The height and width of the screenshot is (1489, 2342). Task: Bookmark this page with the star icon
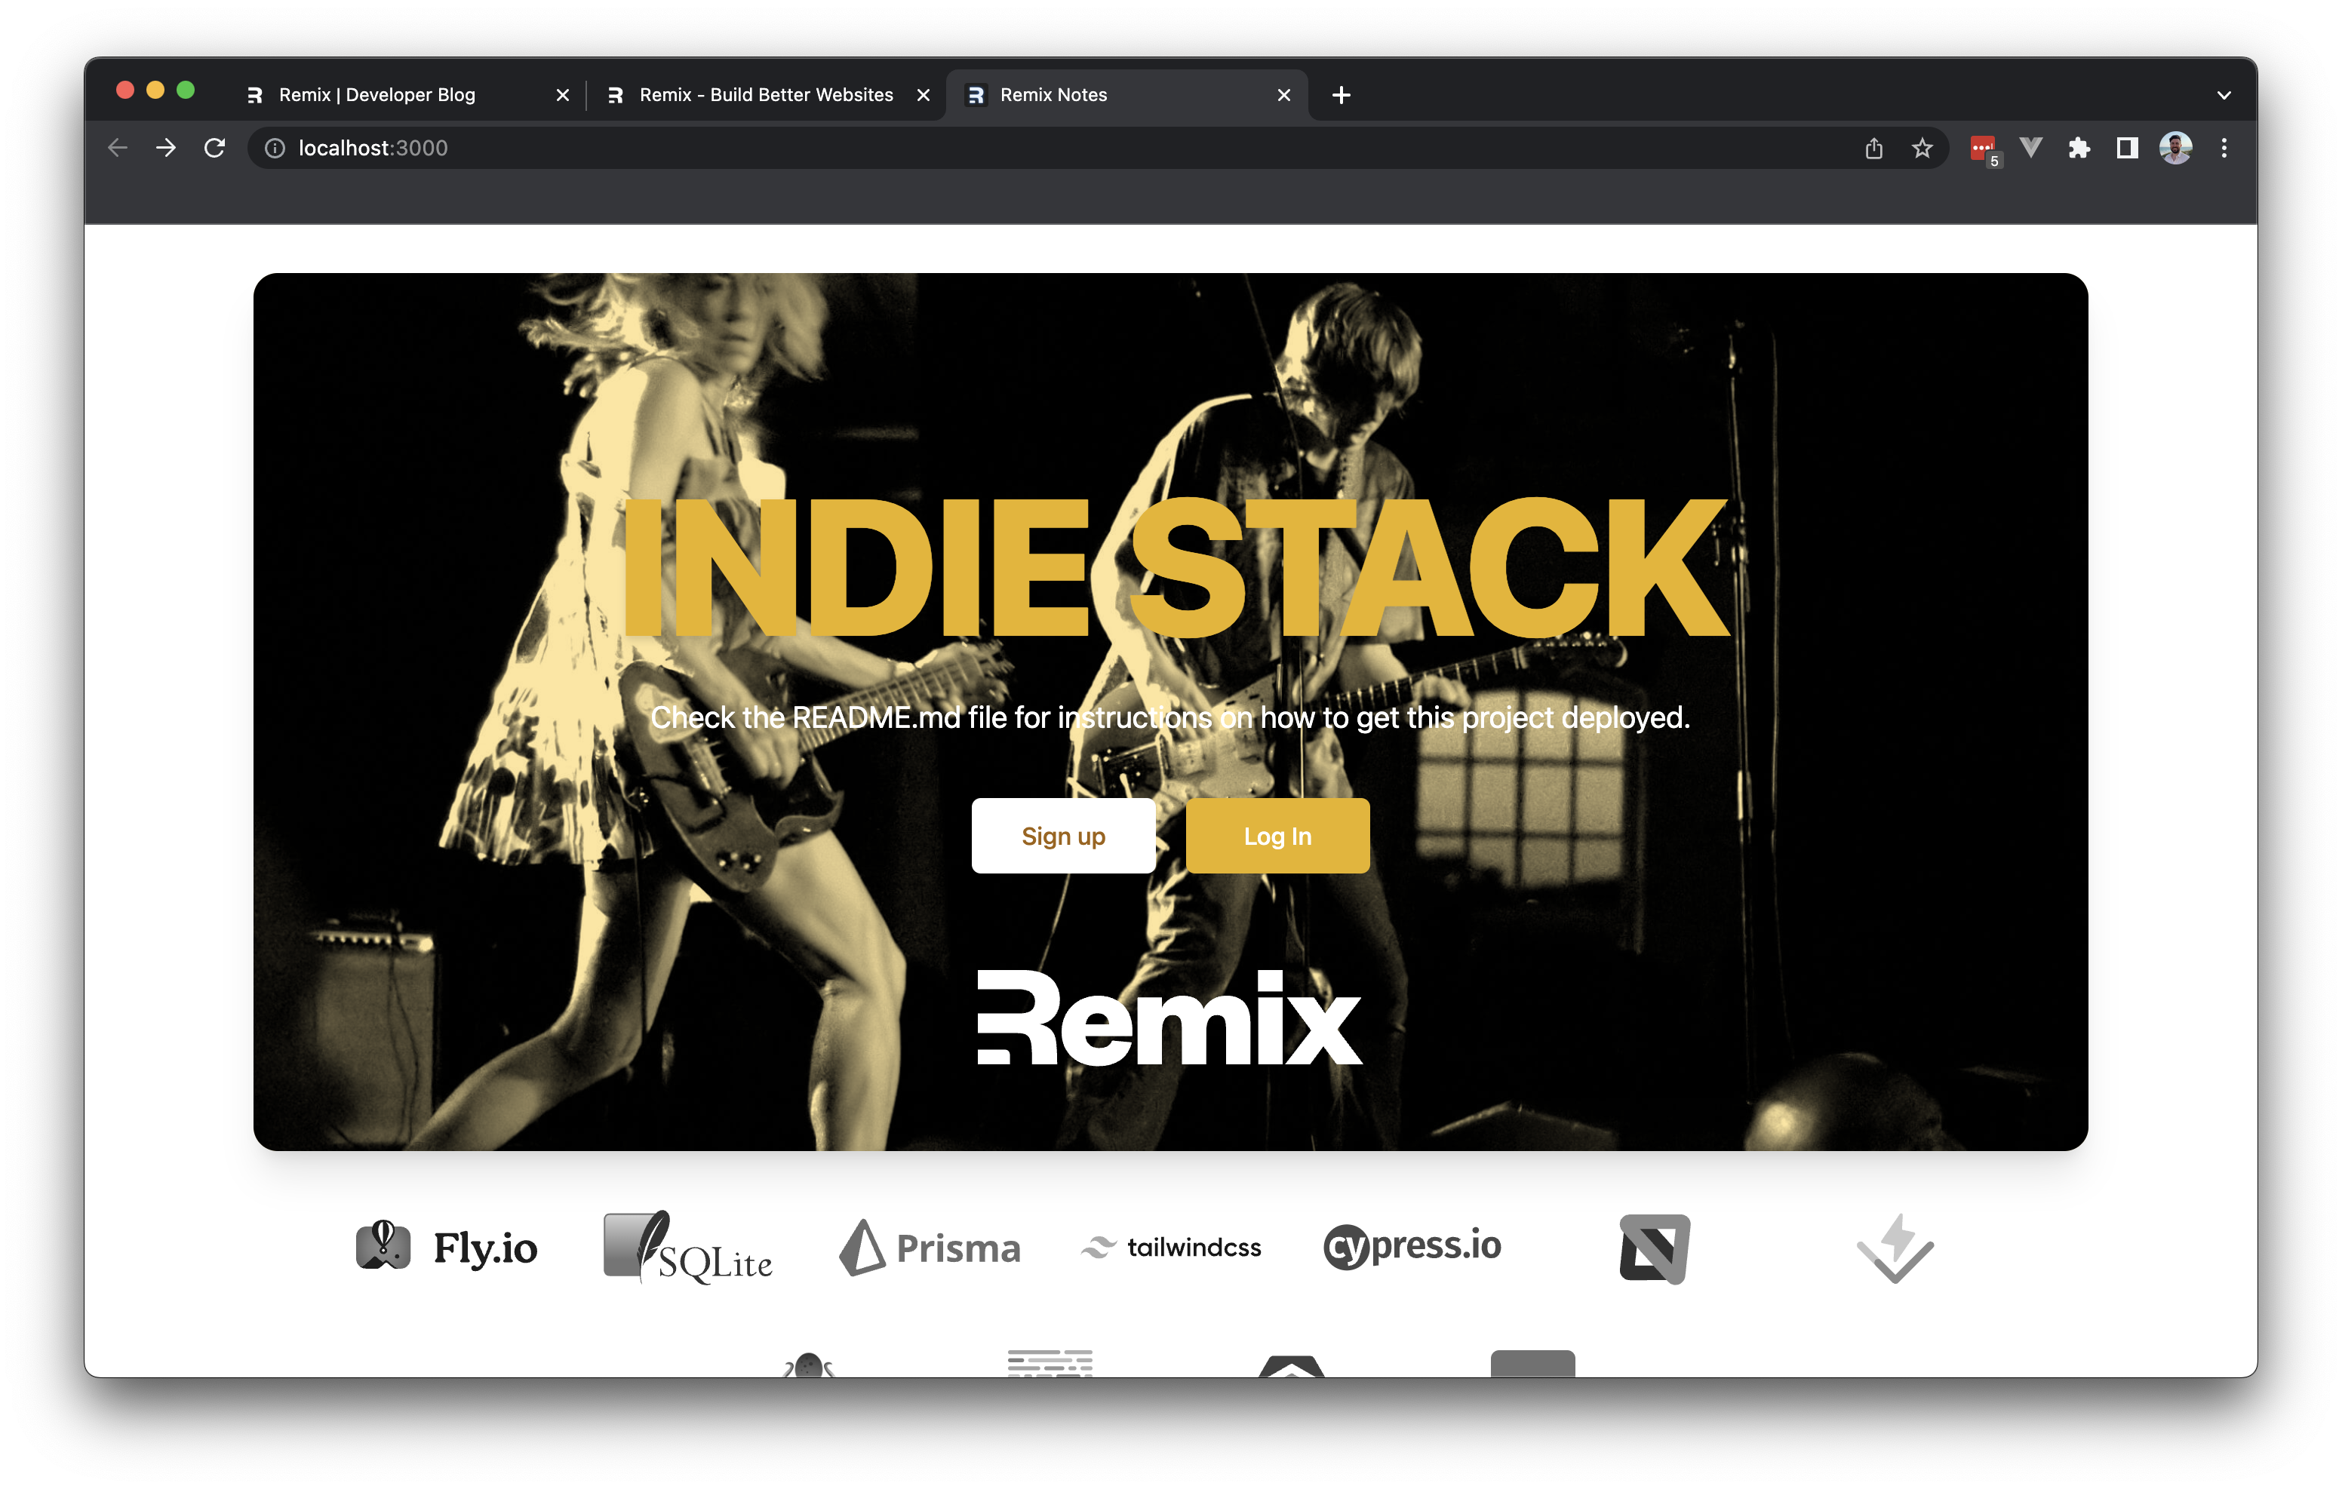click(x=1922, y=148)
